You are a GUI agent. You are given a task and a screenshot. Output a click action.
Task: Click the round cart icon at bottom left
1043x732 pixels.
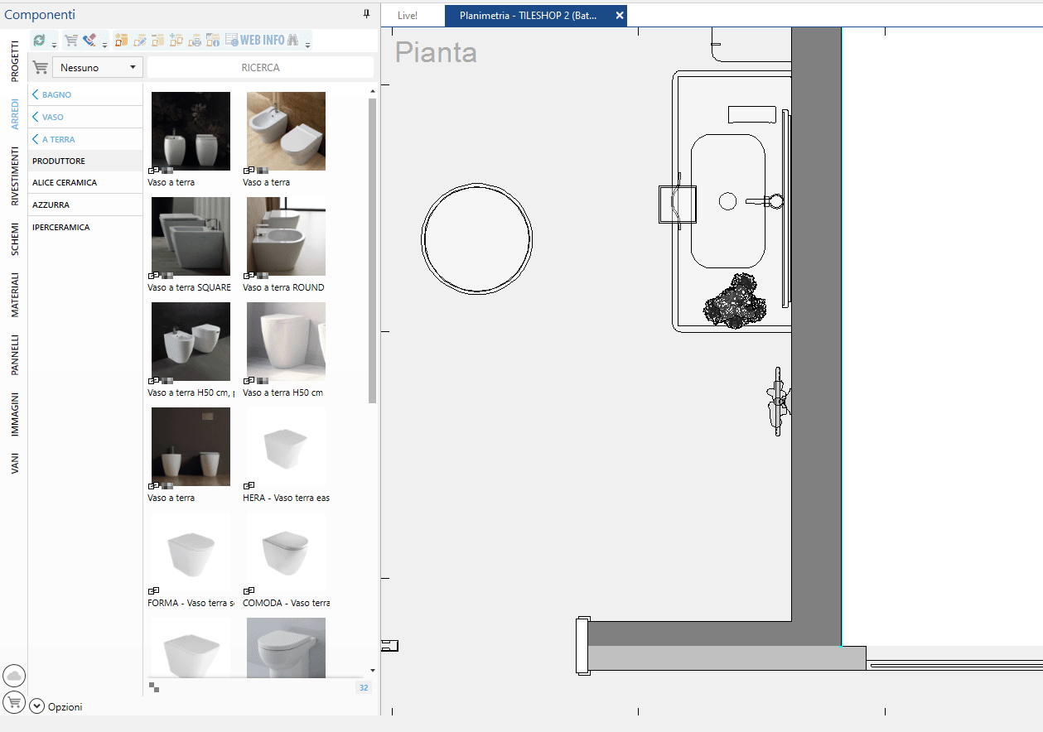point(14,702)
